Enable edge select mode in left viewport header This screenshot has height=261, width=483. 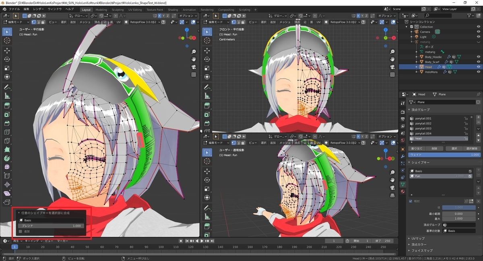point(38,22)
